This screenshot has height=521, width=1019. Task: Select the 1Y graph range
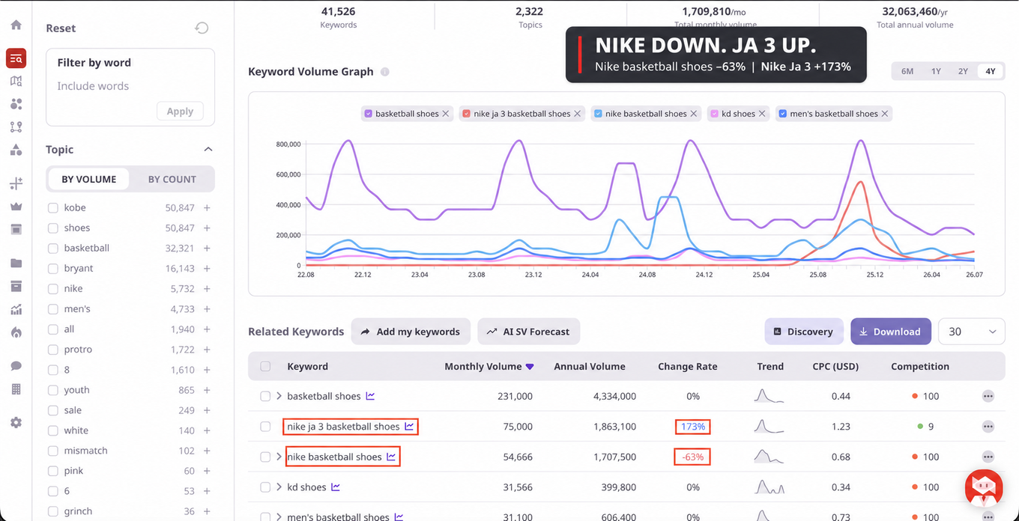click(x=936, y=71)
